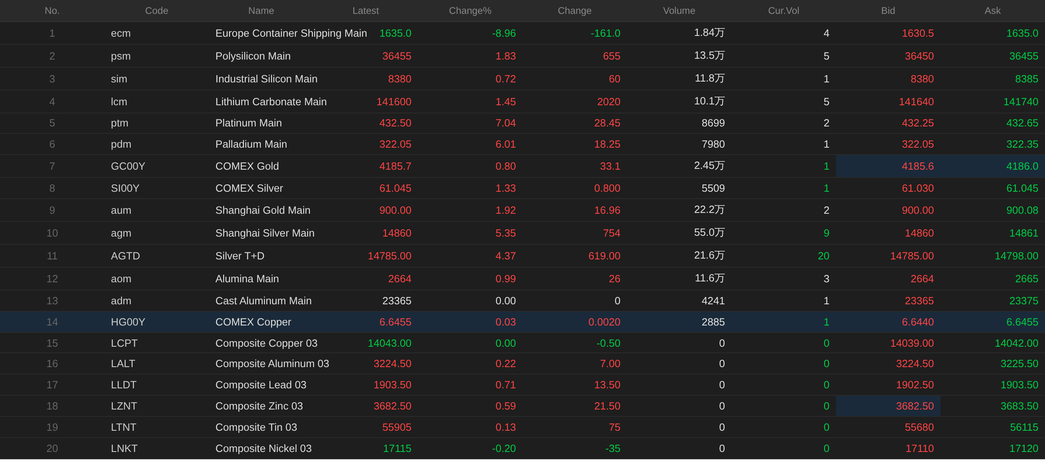Open the Industrial Silicon Main quote

[266, 79]
